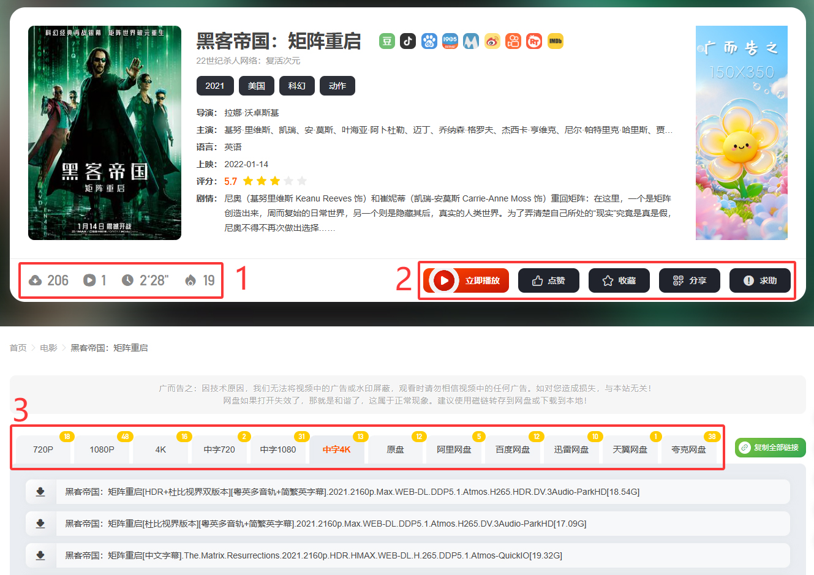
Task: Click the download icon for 17.09G file
Action: [x=40, y=524]
